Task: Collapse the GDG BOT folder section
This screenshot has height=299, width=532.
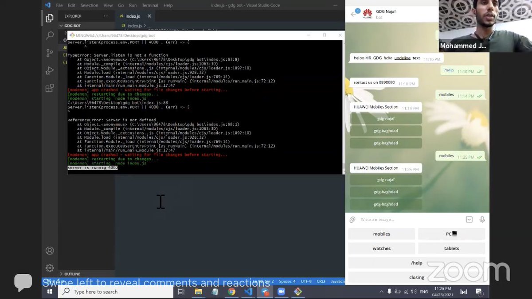Action: pos(73,26)
